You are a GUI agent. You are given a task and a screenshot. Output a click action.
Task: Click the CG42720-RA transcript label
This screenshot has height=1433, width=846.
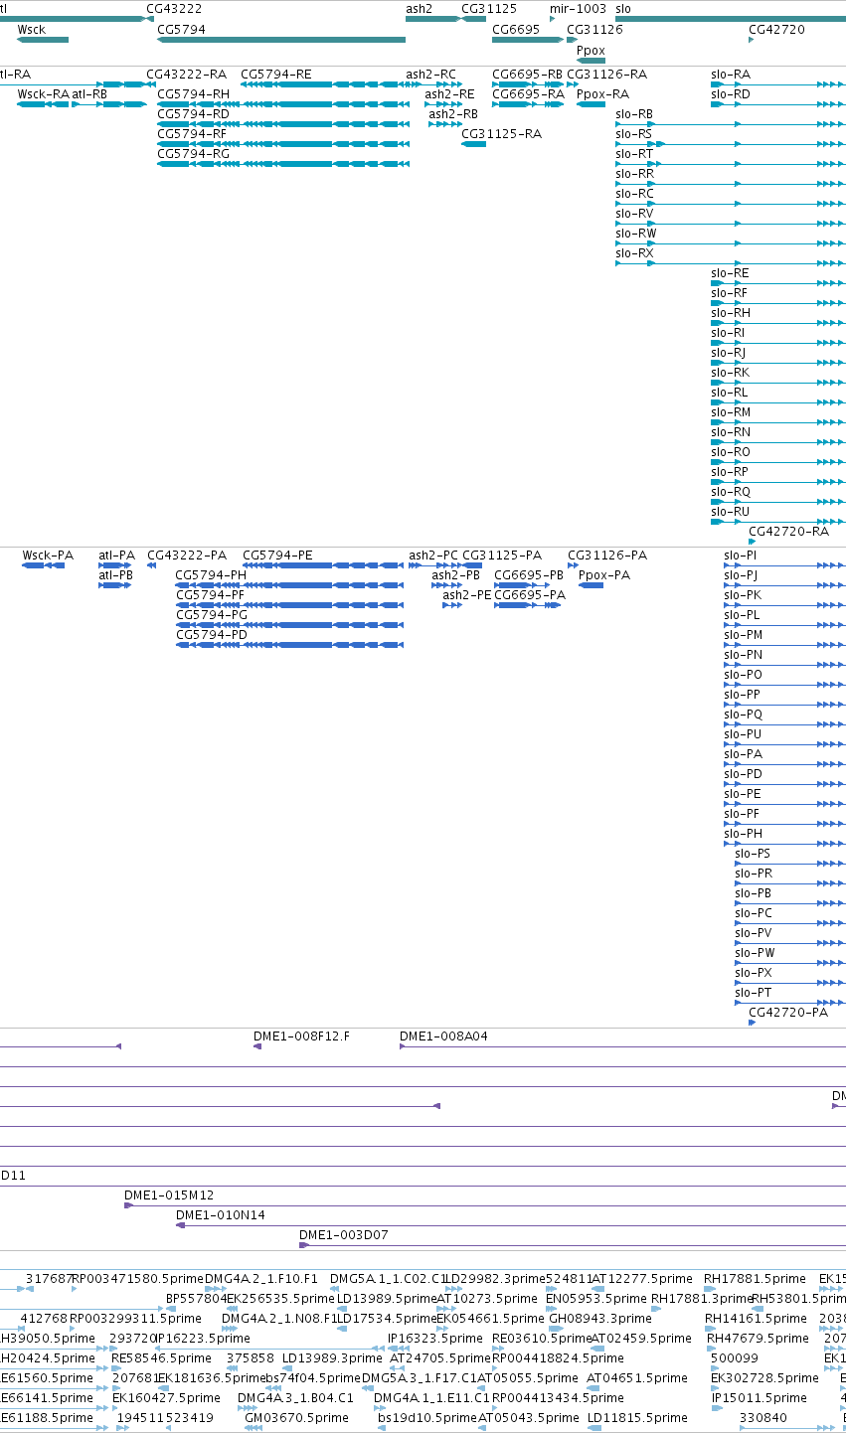tap(788, 532)
